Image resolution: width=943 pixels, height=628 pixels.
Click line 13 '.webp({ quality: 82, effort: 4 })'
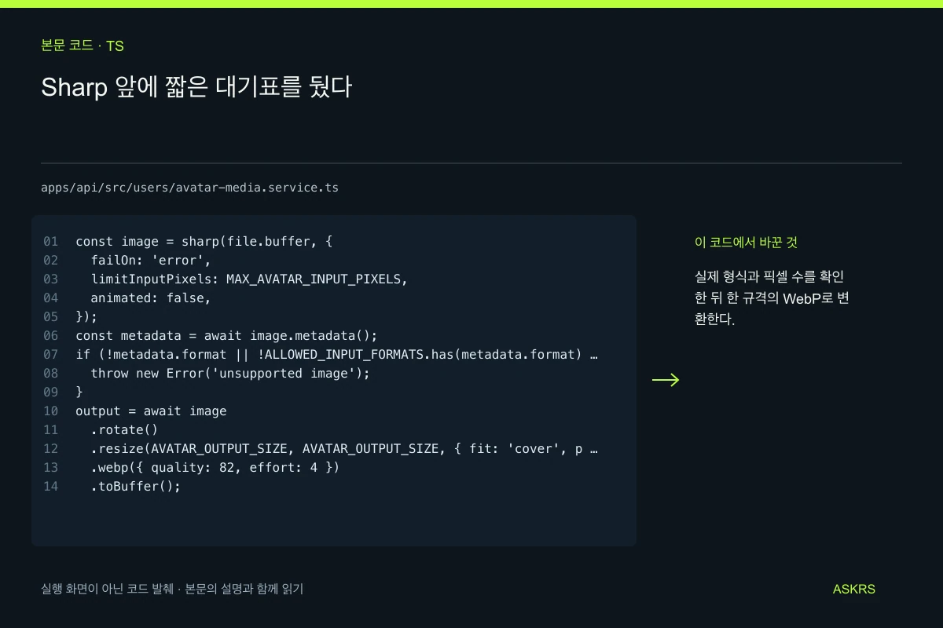coord(215,467)
